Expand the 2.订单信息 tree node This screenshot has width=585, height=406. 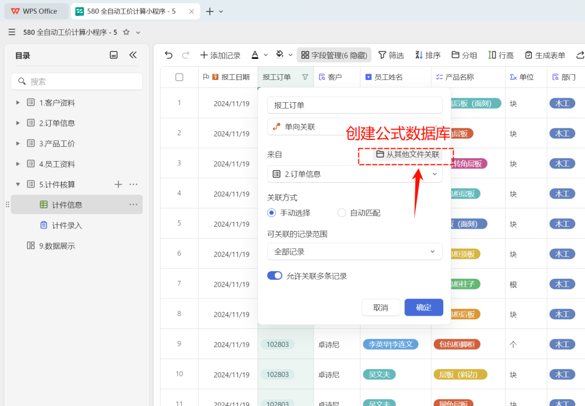(18, 123)
